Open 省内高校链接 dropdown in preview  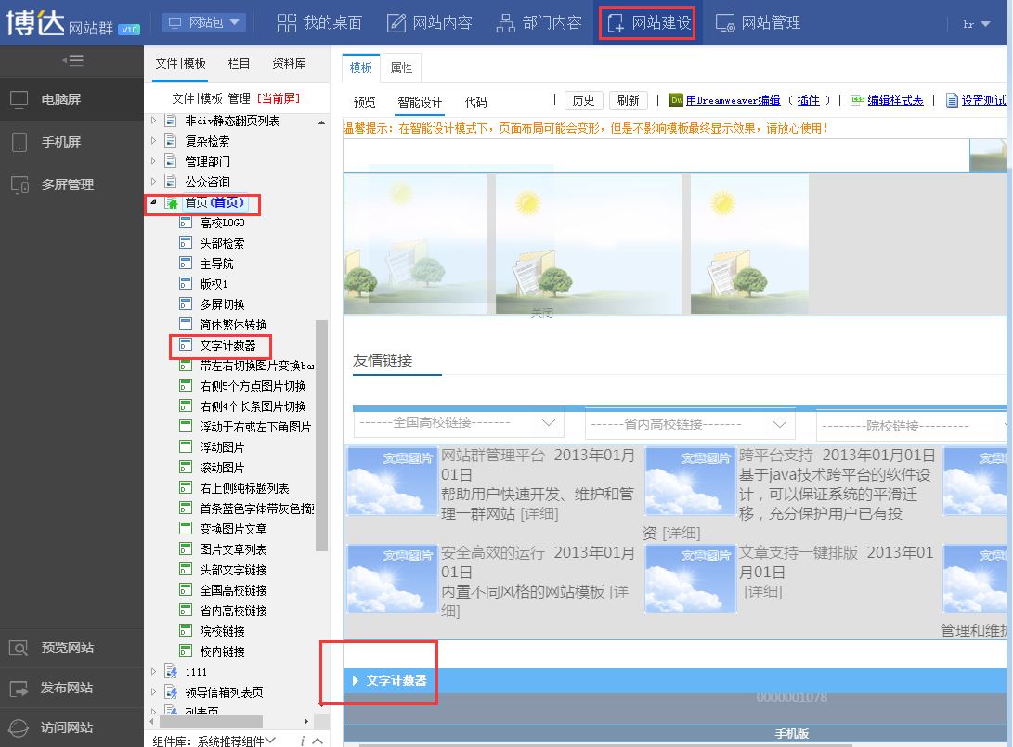tap(690, 425)
